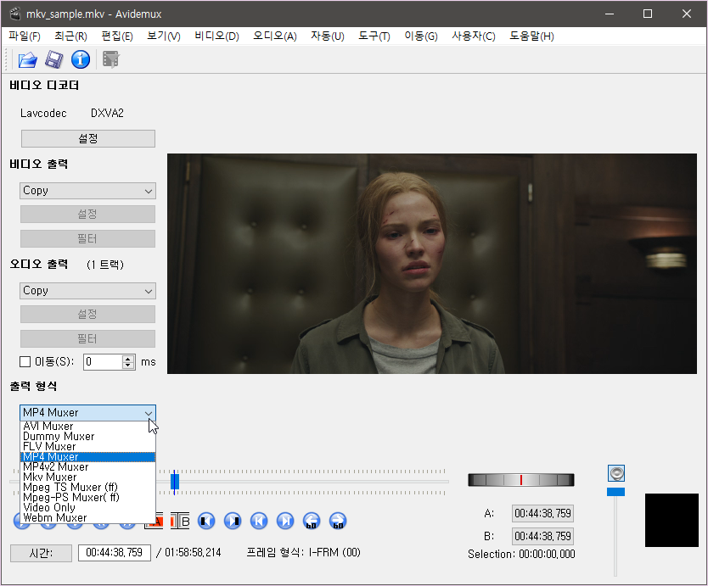Image resolution: width=708 pixels, height=586 pixels.
Task: Select AVI Muxer from the list
Action: (x=88, y=426)
